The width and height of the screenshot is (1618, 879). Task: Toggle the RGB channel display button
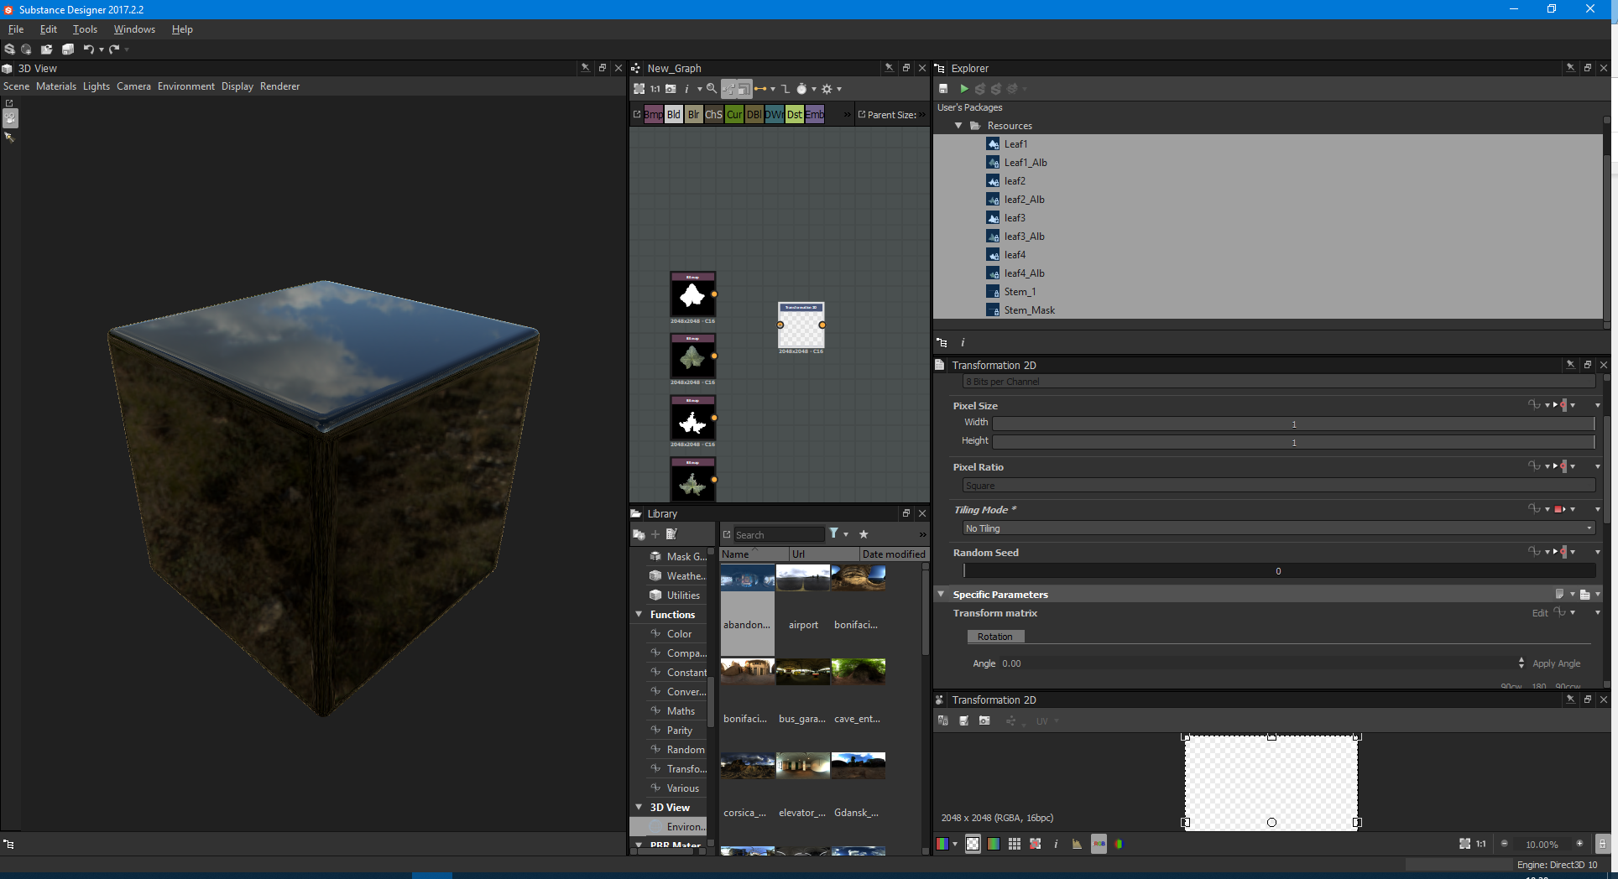[942, 844]
